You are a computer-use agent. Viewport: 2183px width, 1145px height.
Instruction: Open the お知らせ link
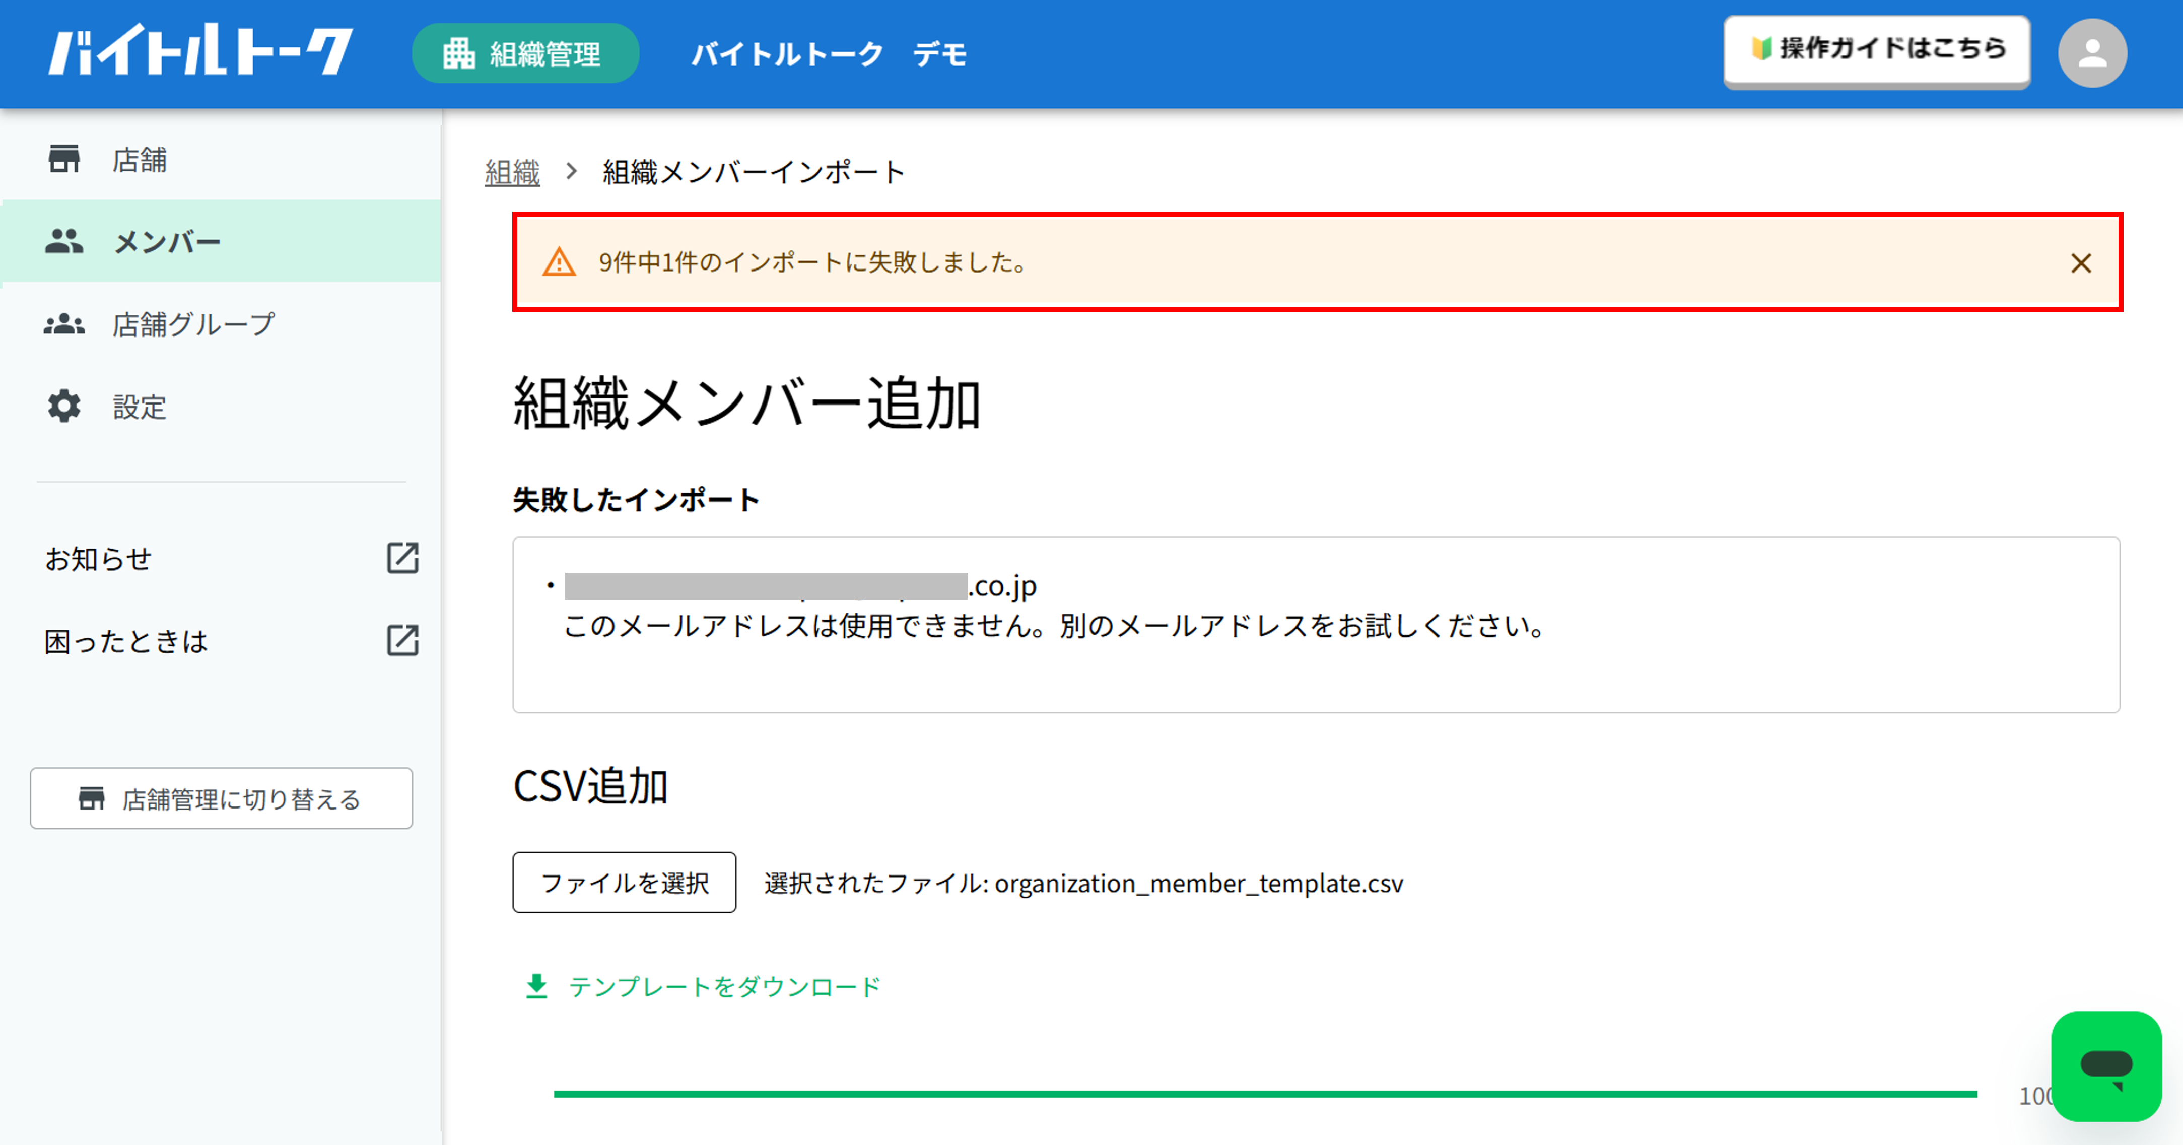(x=98, y=559)
